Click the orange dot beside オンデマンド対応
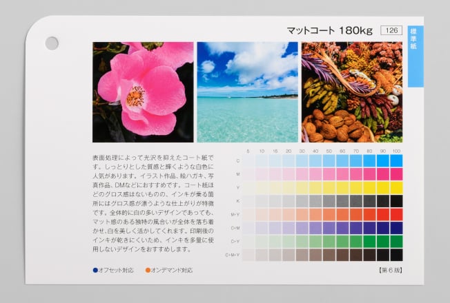Viewport: 450px width, 303px height. click(148, 270)
